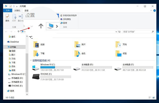
Task: Collapse the 设备和驱动器 group
Action: [x=31, y=60]
